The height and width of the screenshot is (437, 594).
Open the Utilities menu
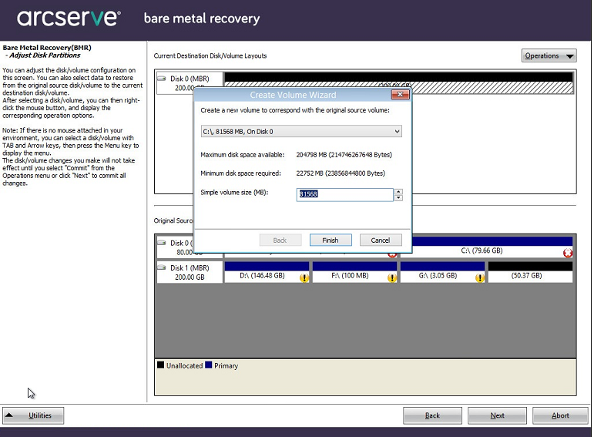click(x=33, y=415)
